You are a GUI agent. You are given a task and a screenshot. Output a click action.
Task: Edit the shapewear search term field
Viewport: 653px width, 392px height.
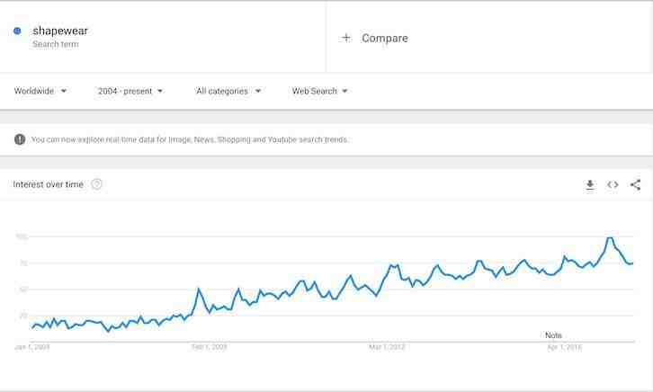(x=163, y=37)
